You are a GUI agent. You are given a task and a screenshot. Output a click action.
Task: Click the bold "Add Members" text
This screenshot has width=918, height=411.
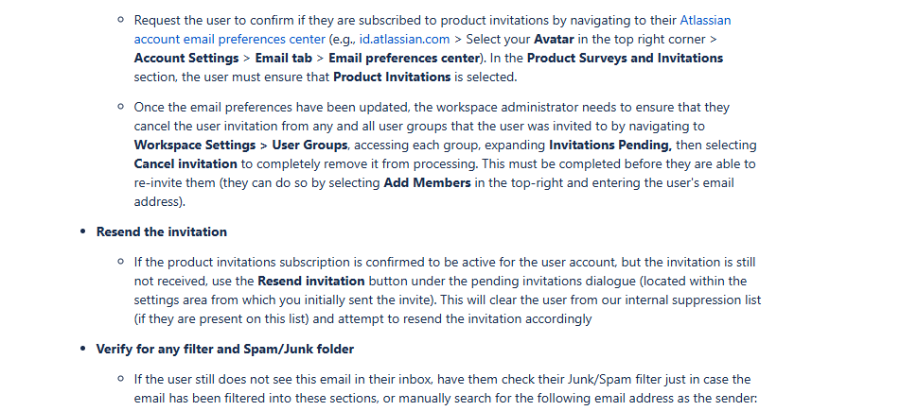pos(428,183)
